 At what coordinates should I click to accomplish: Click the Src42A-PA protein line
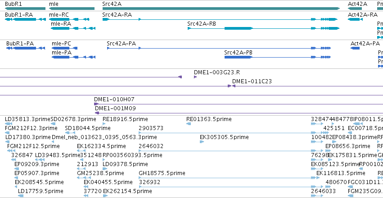coord(203,48)
